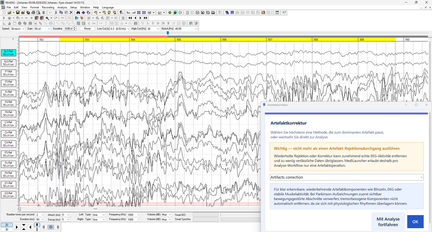Toggle the Fp2-Ref channel label
The width and height of the screenshot is (432, 232).
click(x=8, y=63)
